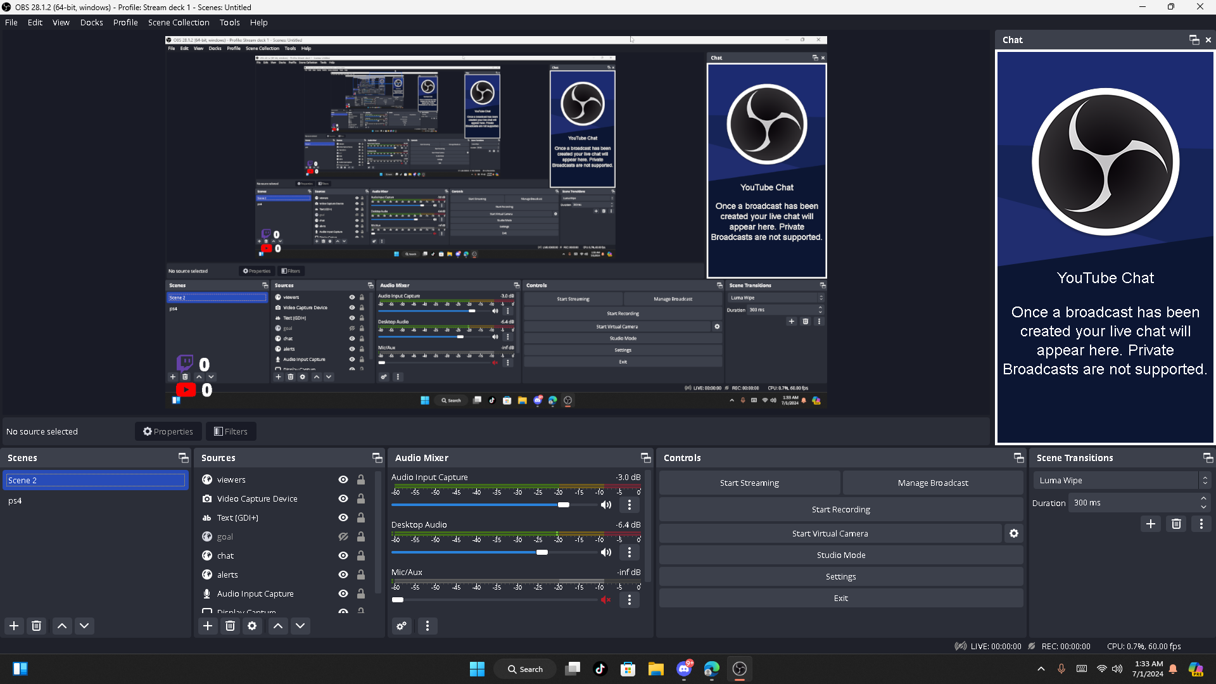Float the Audio Mixer dock panel
Viewport: 1216px width, 684px height.
coord(646,458)
